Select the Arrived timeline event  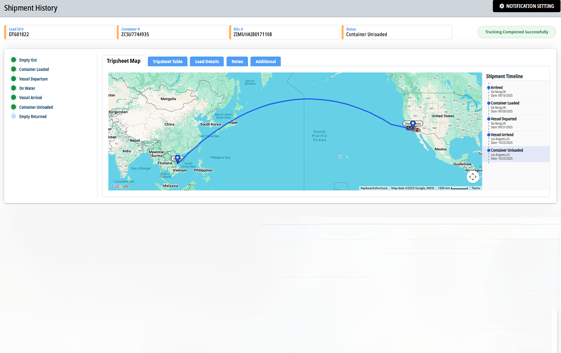pyautogui.click(x=497, y=87)
